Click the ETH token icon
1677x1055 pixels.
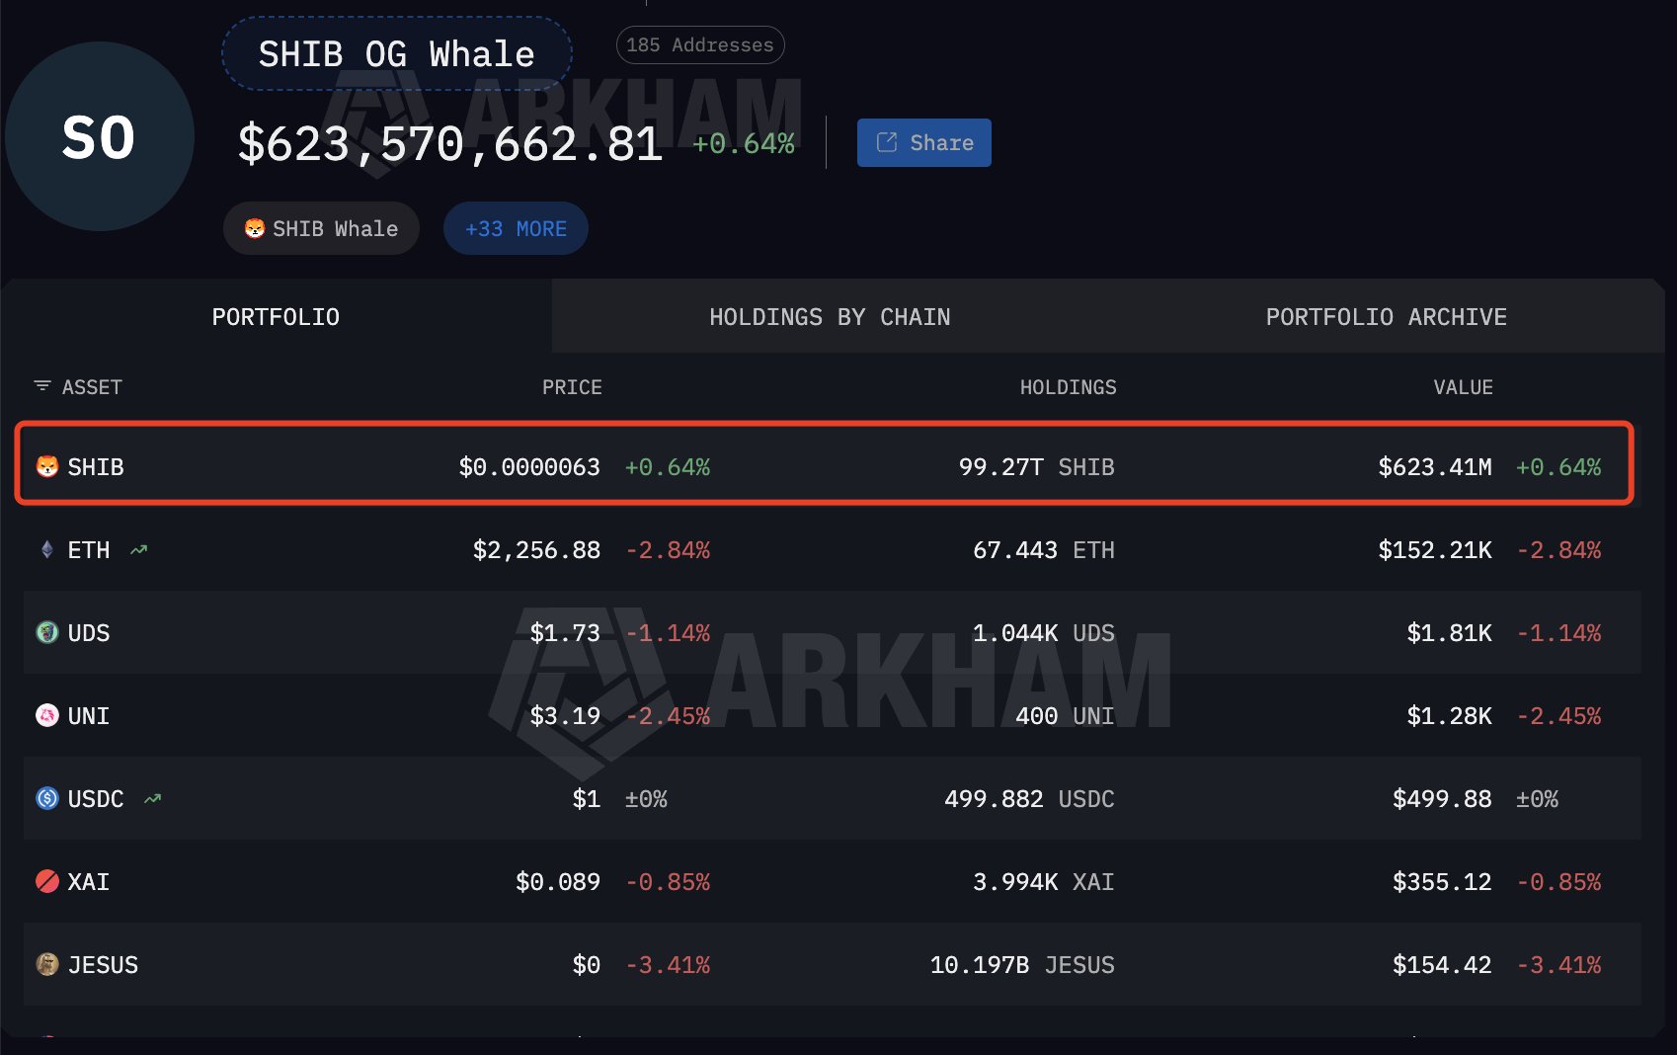pos(46,549)
